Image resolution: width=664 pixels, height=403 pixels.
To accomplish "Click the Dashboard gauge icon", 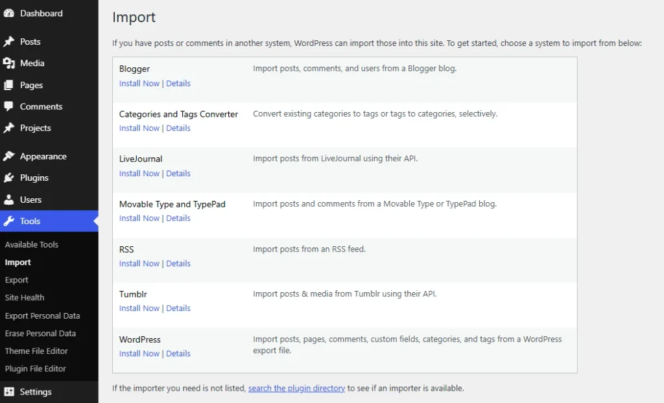I will (8, 13).
